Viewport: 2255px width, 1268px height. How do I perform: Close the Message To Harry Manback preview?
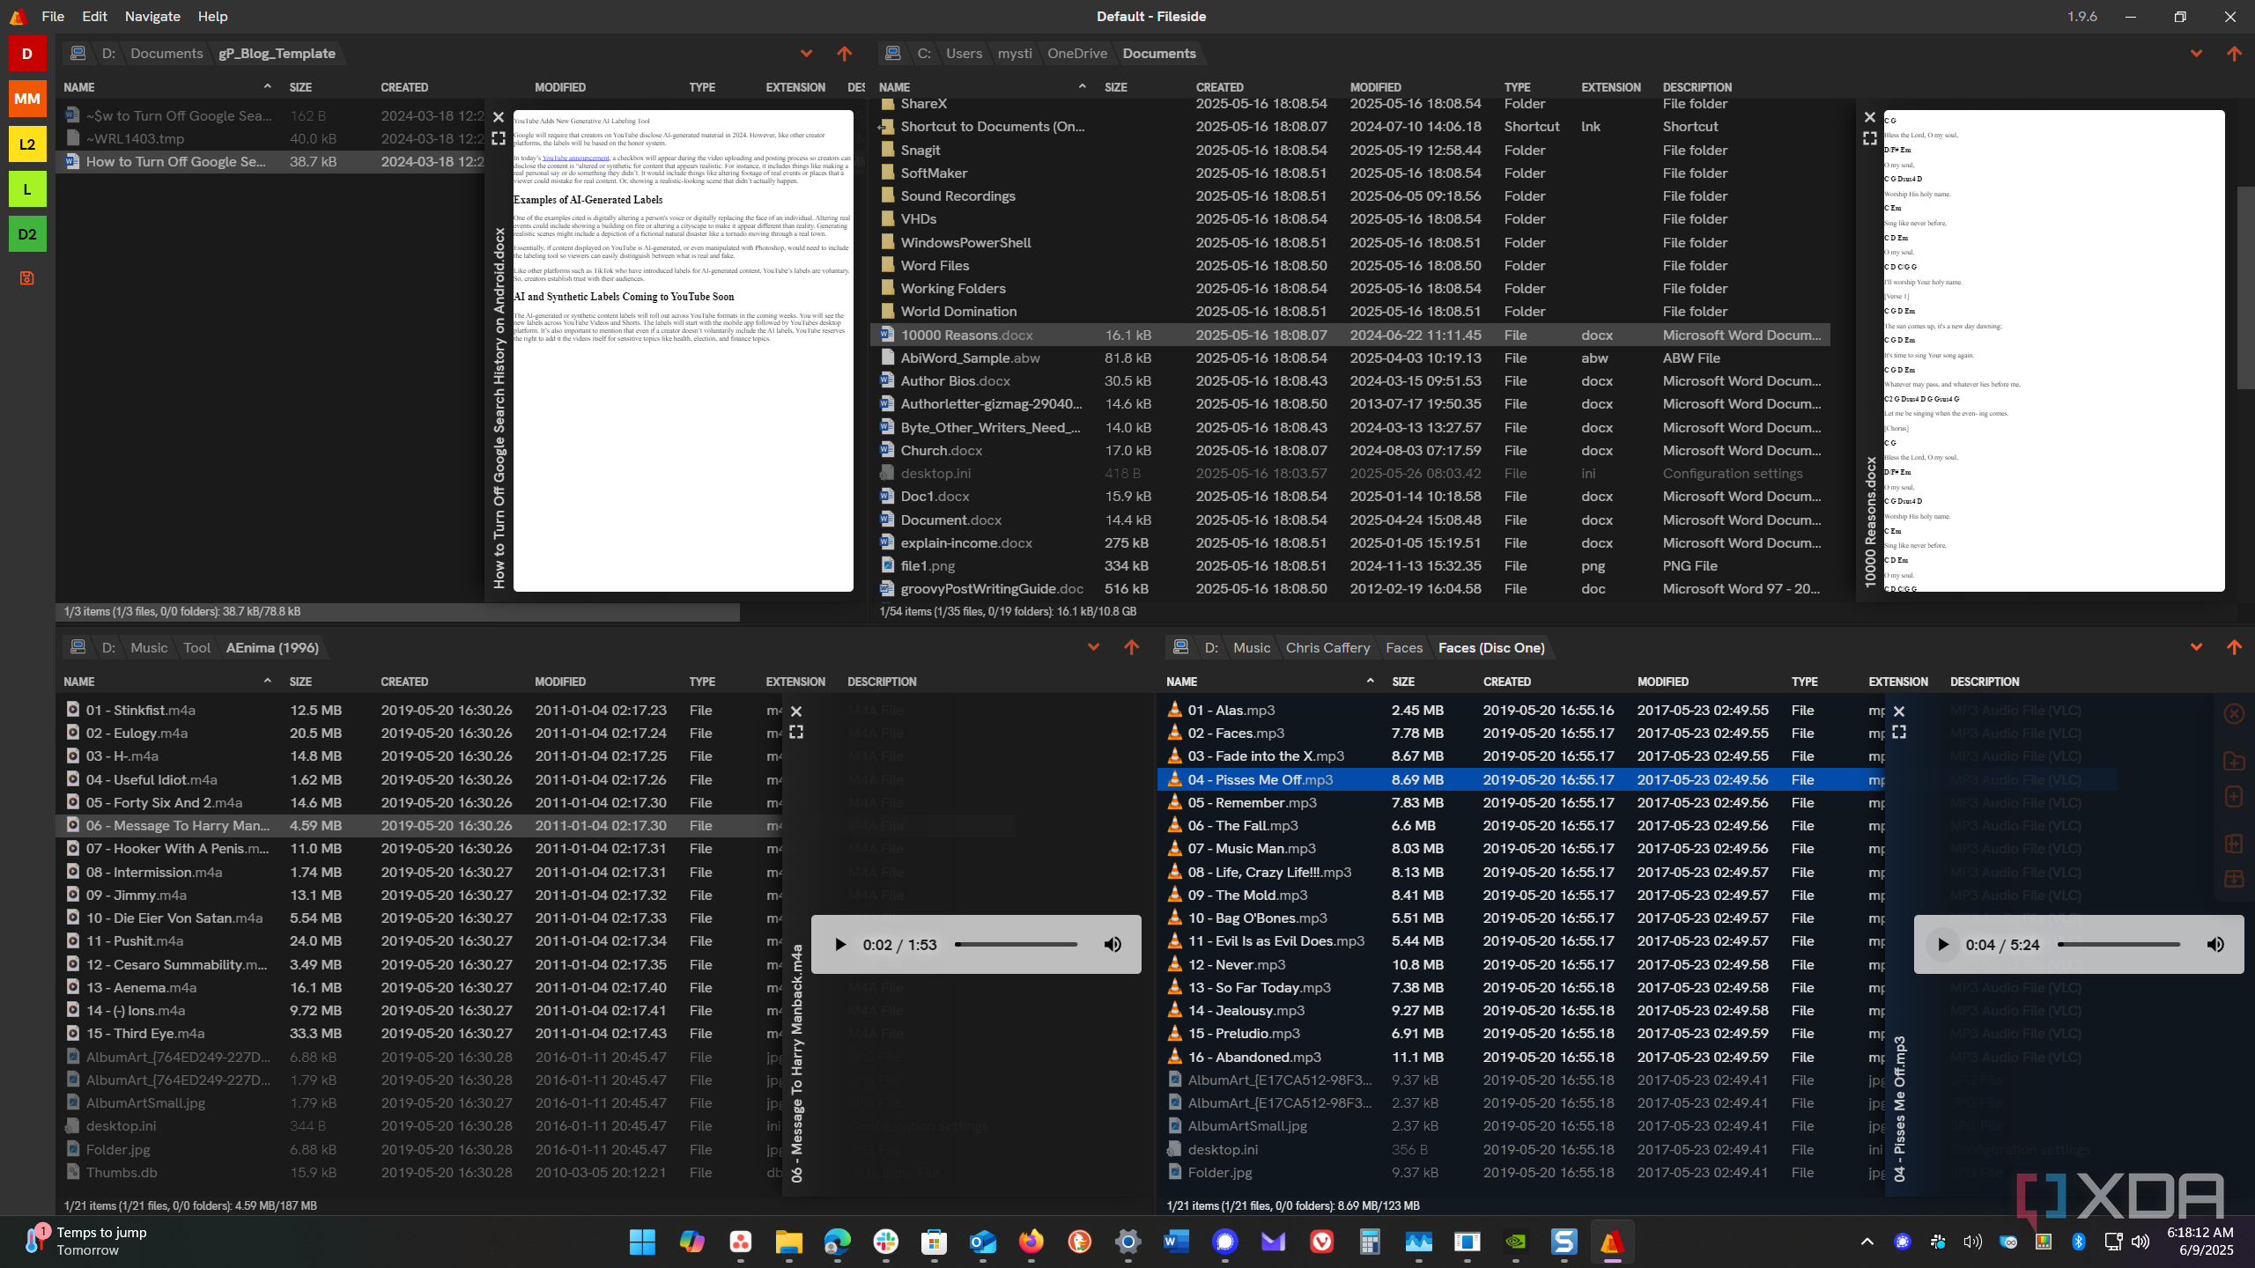point(796,711)
